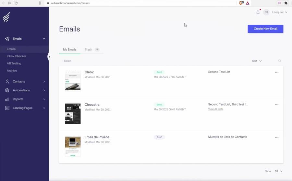Click the Trash count badge

(97, 50)
